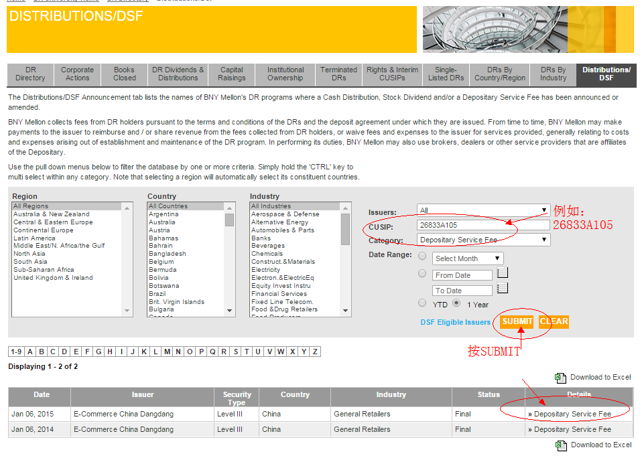Open the Issuers dropdown
Screen dimensions: 642x458
tap(483, 210)
